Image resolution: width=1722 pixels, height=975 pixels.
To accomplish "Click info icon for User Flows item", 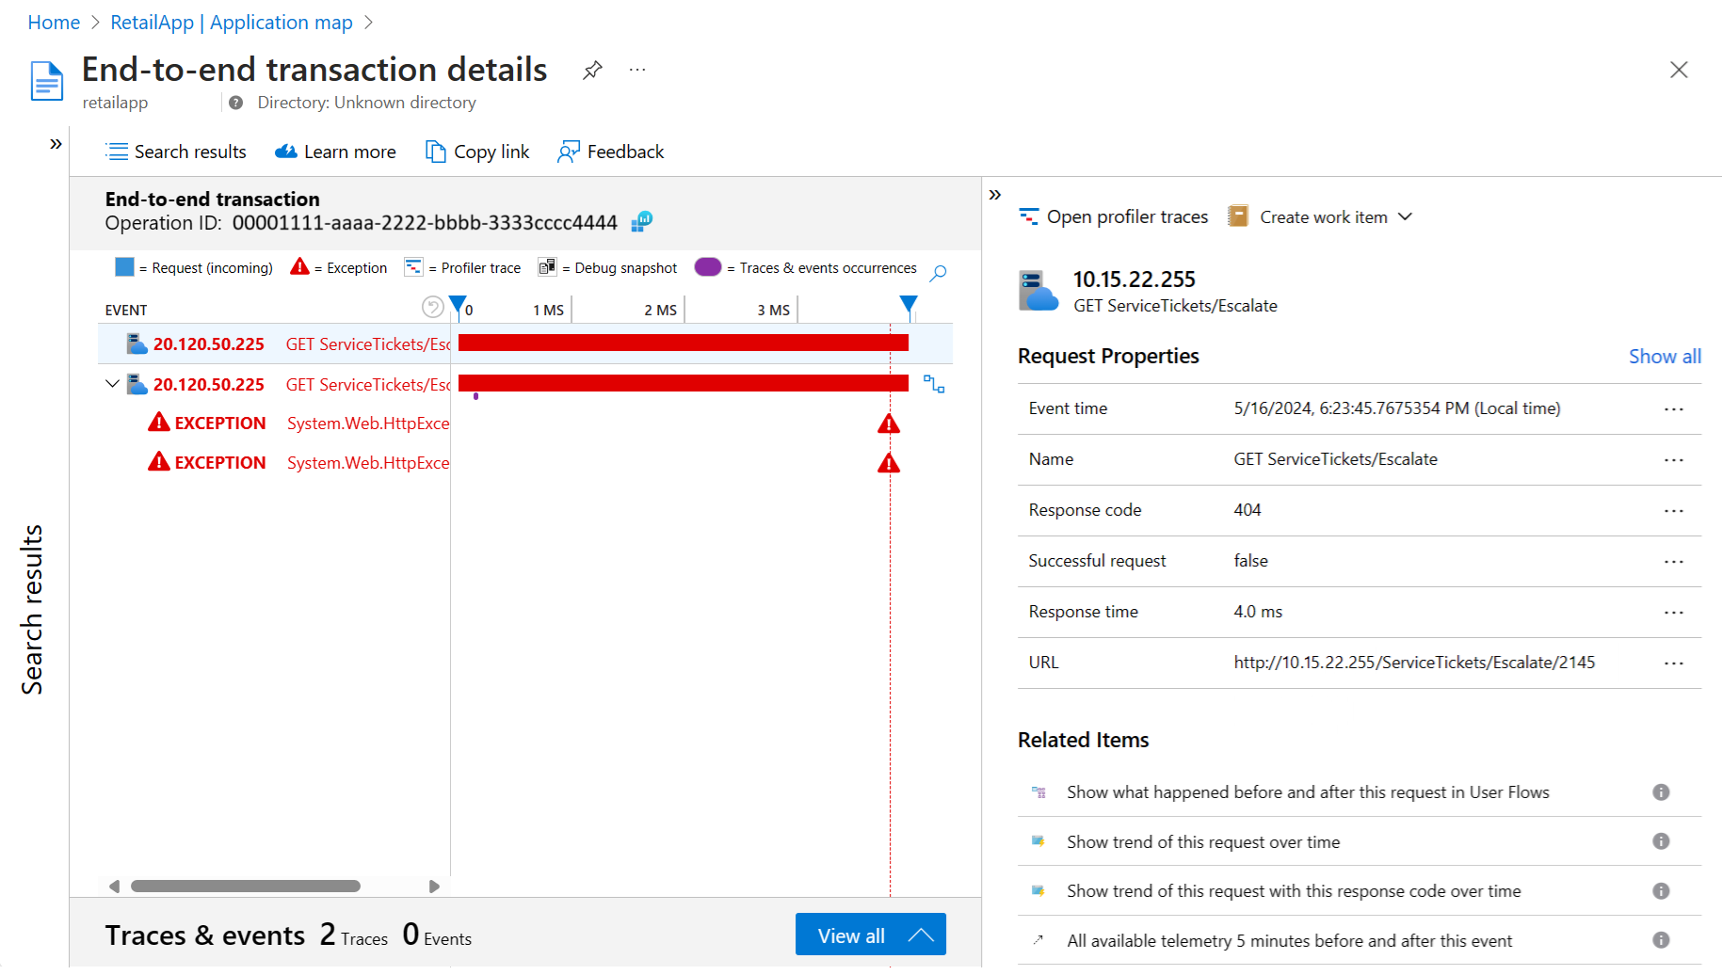I will [x=1661, y=792].
